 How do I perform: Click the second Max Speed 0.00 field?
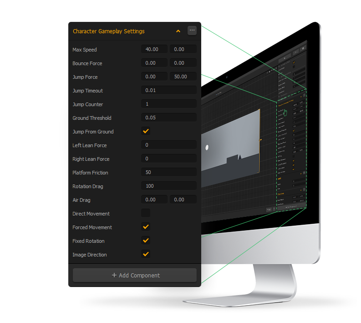pos(183,49)
